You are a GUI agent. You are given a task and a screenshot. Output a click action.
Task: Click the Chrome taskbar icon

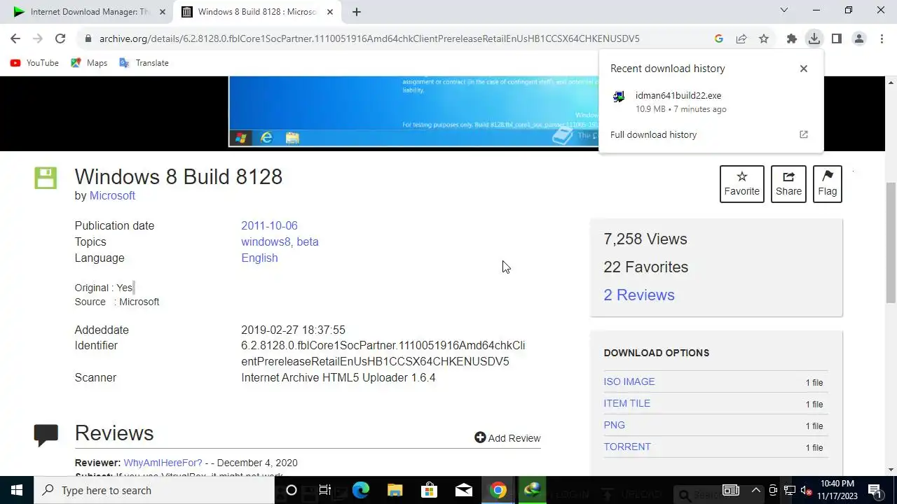tap(498, 490)
